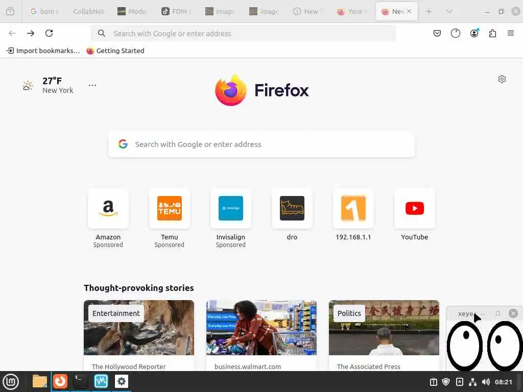Open the weather widget three-dots menu
This screenshot has width=523, height=392.
[x=92, y=85]
